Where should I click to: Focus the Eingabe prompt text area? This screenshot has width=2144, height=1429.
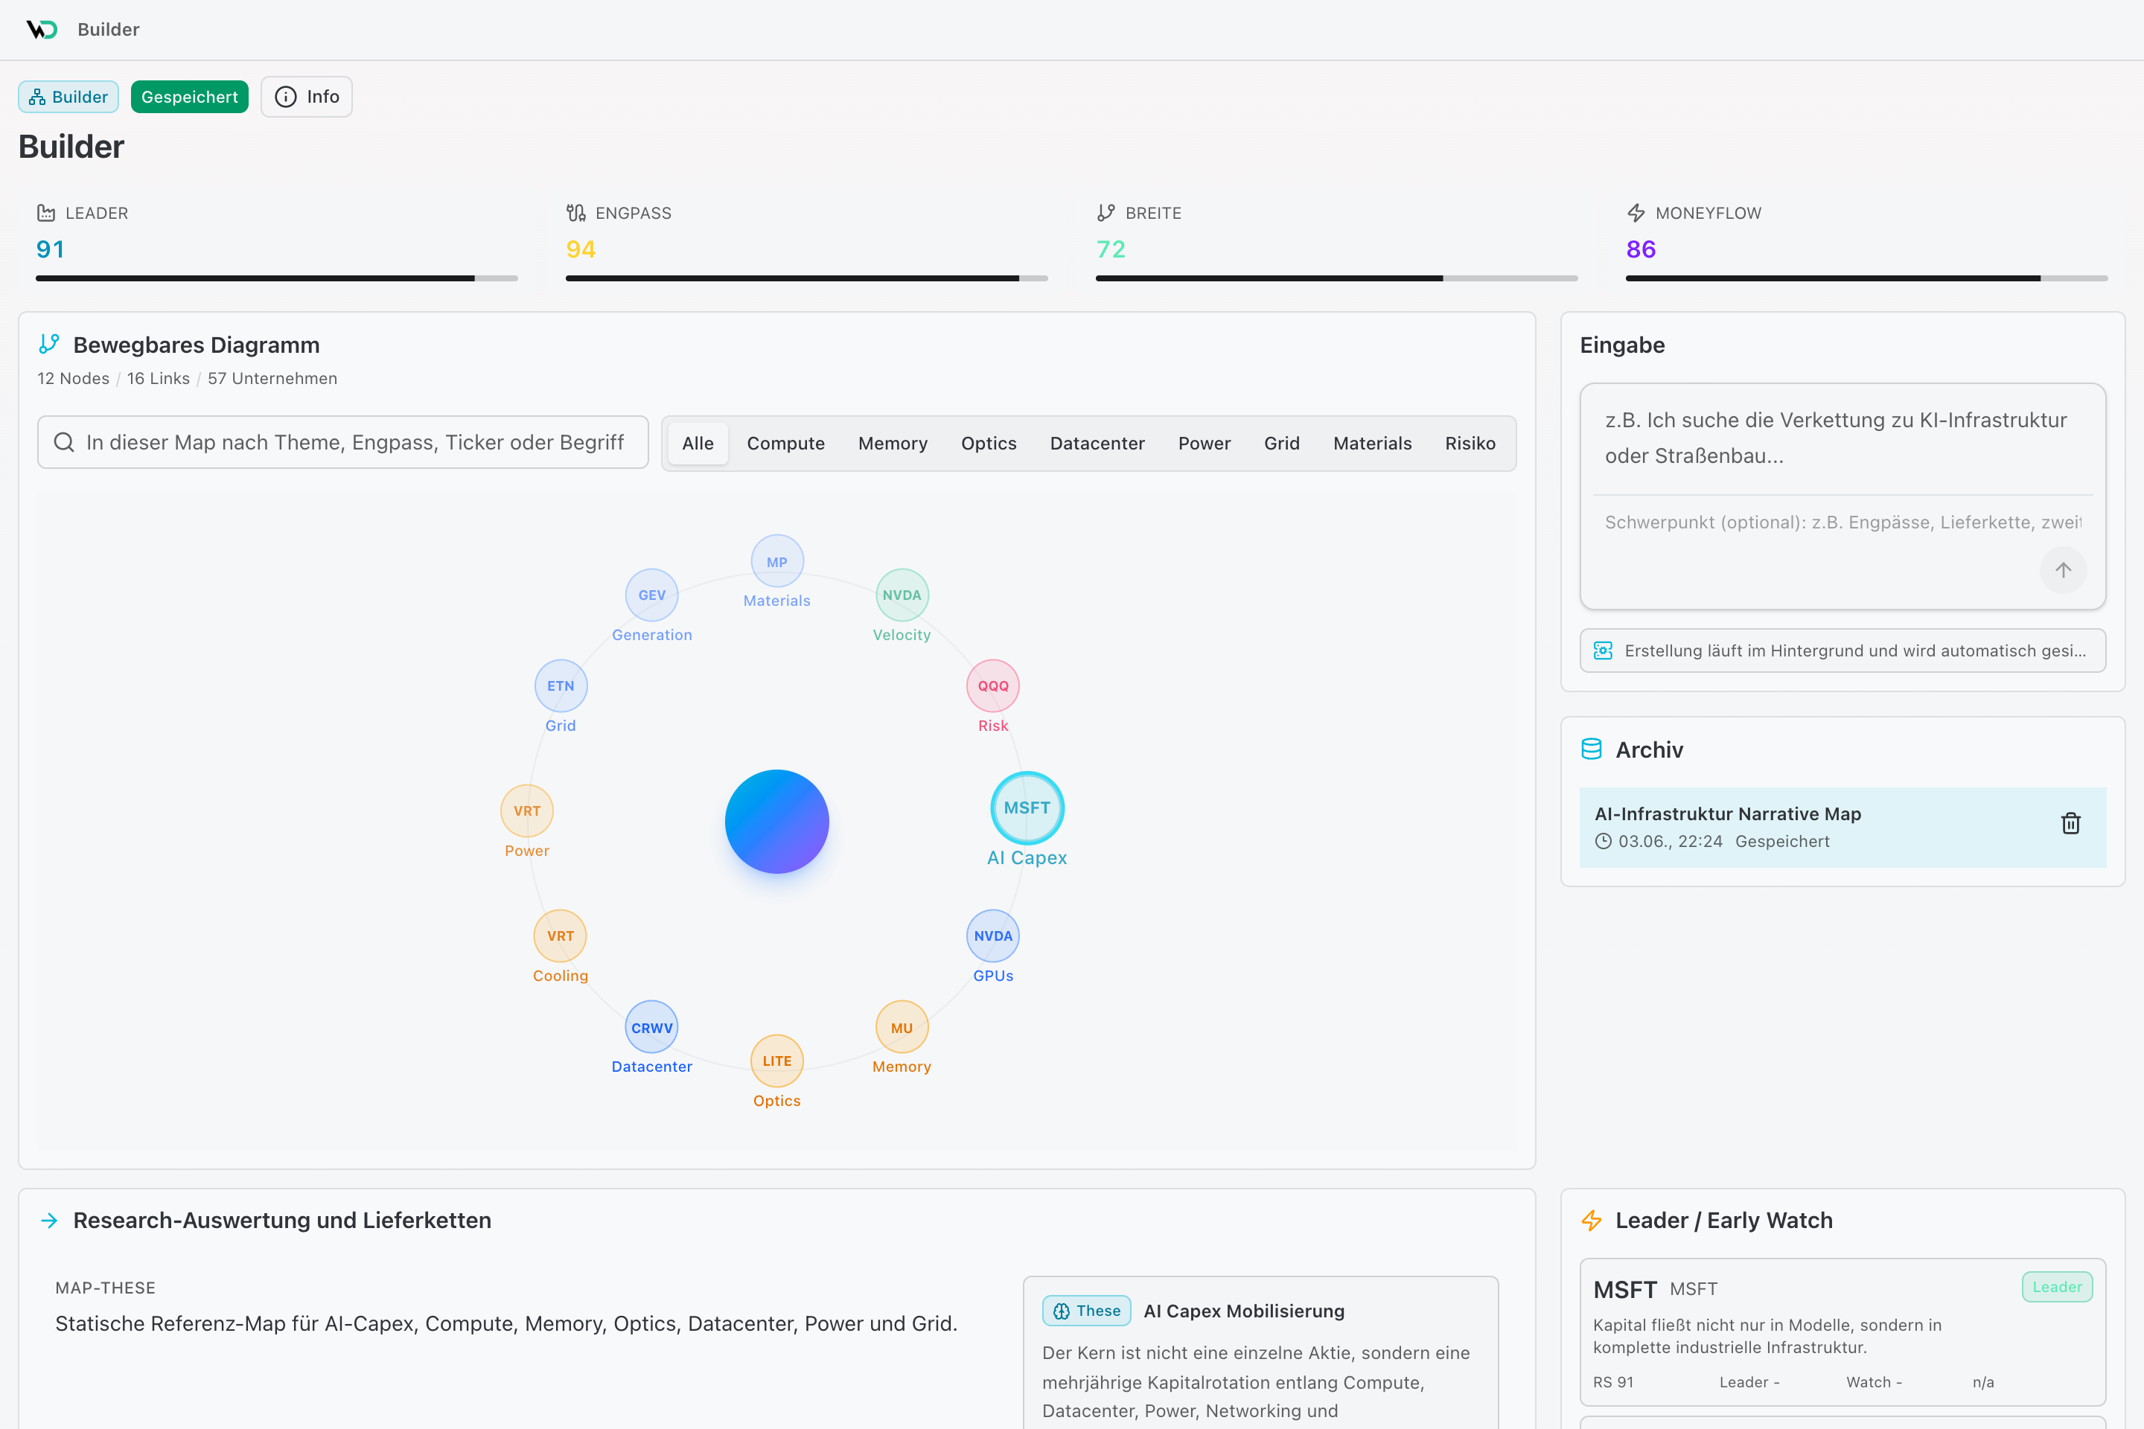point(1842,438)
